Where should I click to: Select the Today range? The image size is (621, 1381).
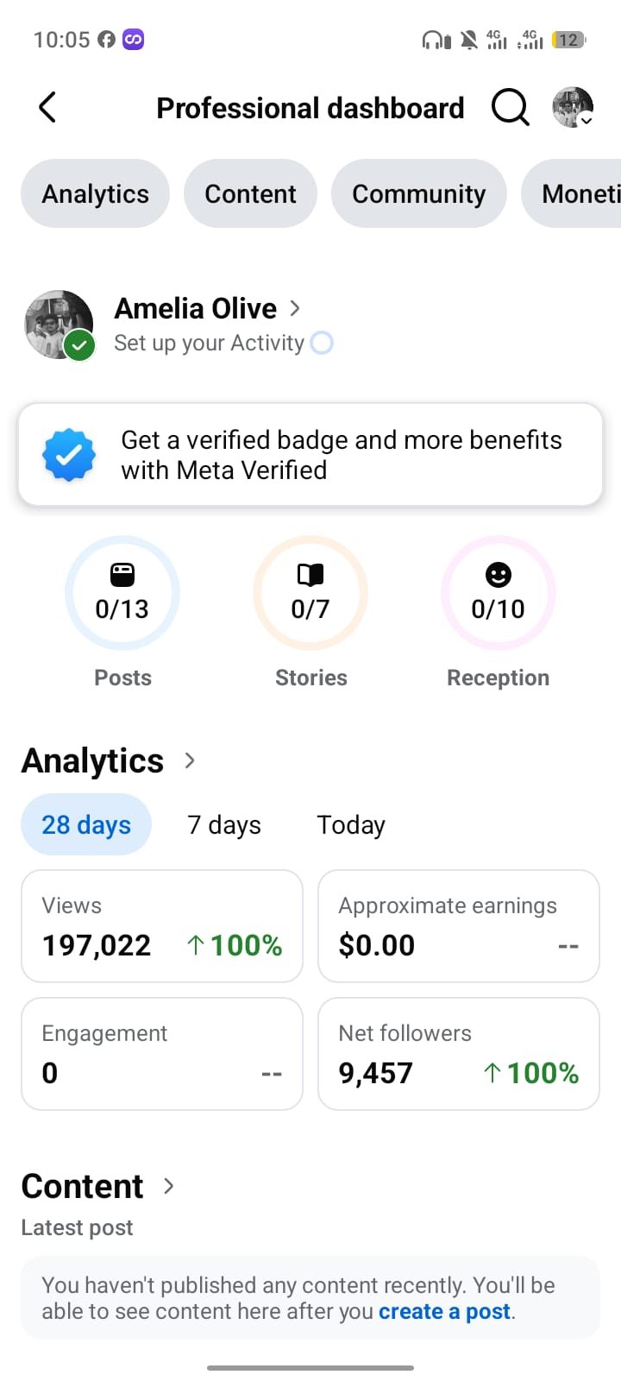(x=351, y=825)
